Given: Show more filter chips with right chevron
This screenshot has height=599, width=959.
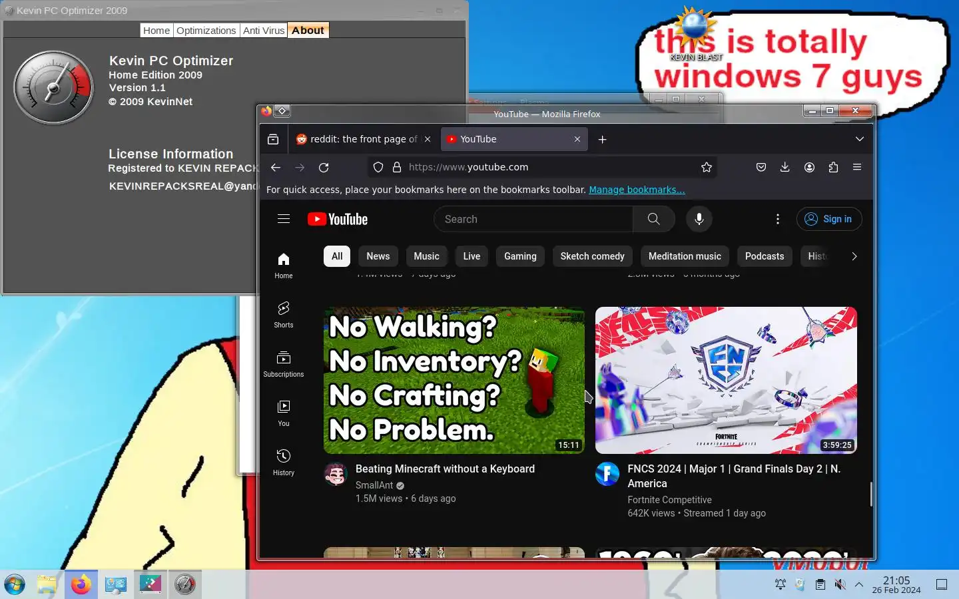Looking at the screenshot, I should [x=854, y=256].
